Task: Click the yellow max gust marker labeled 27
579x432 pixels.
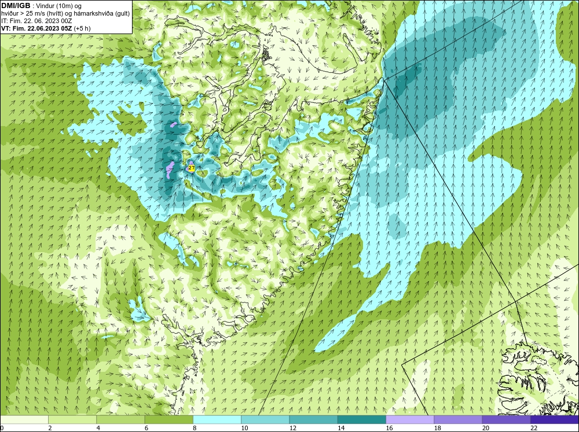Action: pyautogui.click(x=191, y=168)
